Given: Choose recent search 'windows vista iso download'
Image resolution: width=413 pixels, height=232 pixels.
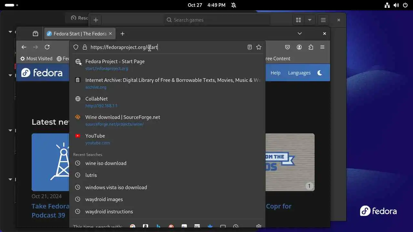Looking at the screenshot, I should click(167, 187).
